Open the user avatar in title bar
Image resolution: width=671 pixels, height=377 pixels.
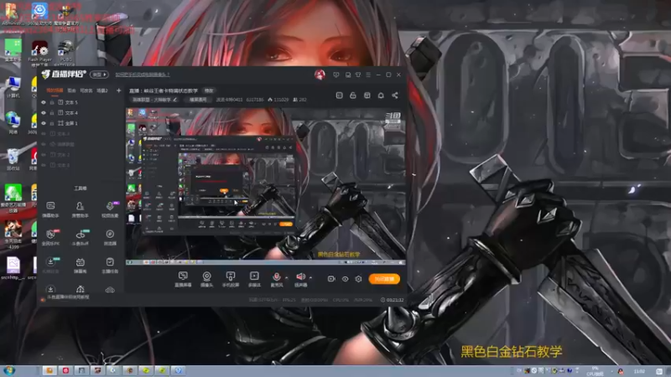point(320,75)
